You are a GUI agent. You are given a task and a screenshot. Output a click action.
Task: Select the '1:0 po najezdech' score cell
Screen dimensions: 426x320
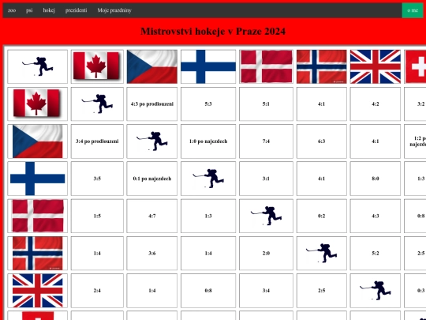click(208, 141)
